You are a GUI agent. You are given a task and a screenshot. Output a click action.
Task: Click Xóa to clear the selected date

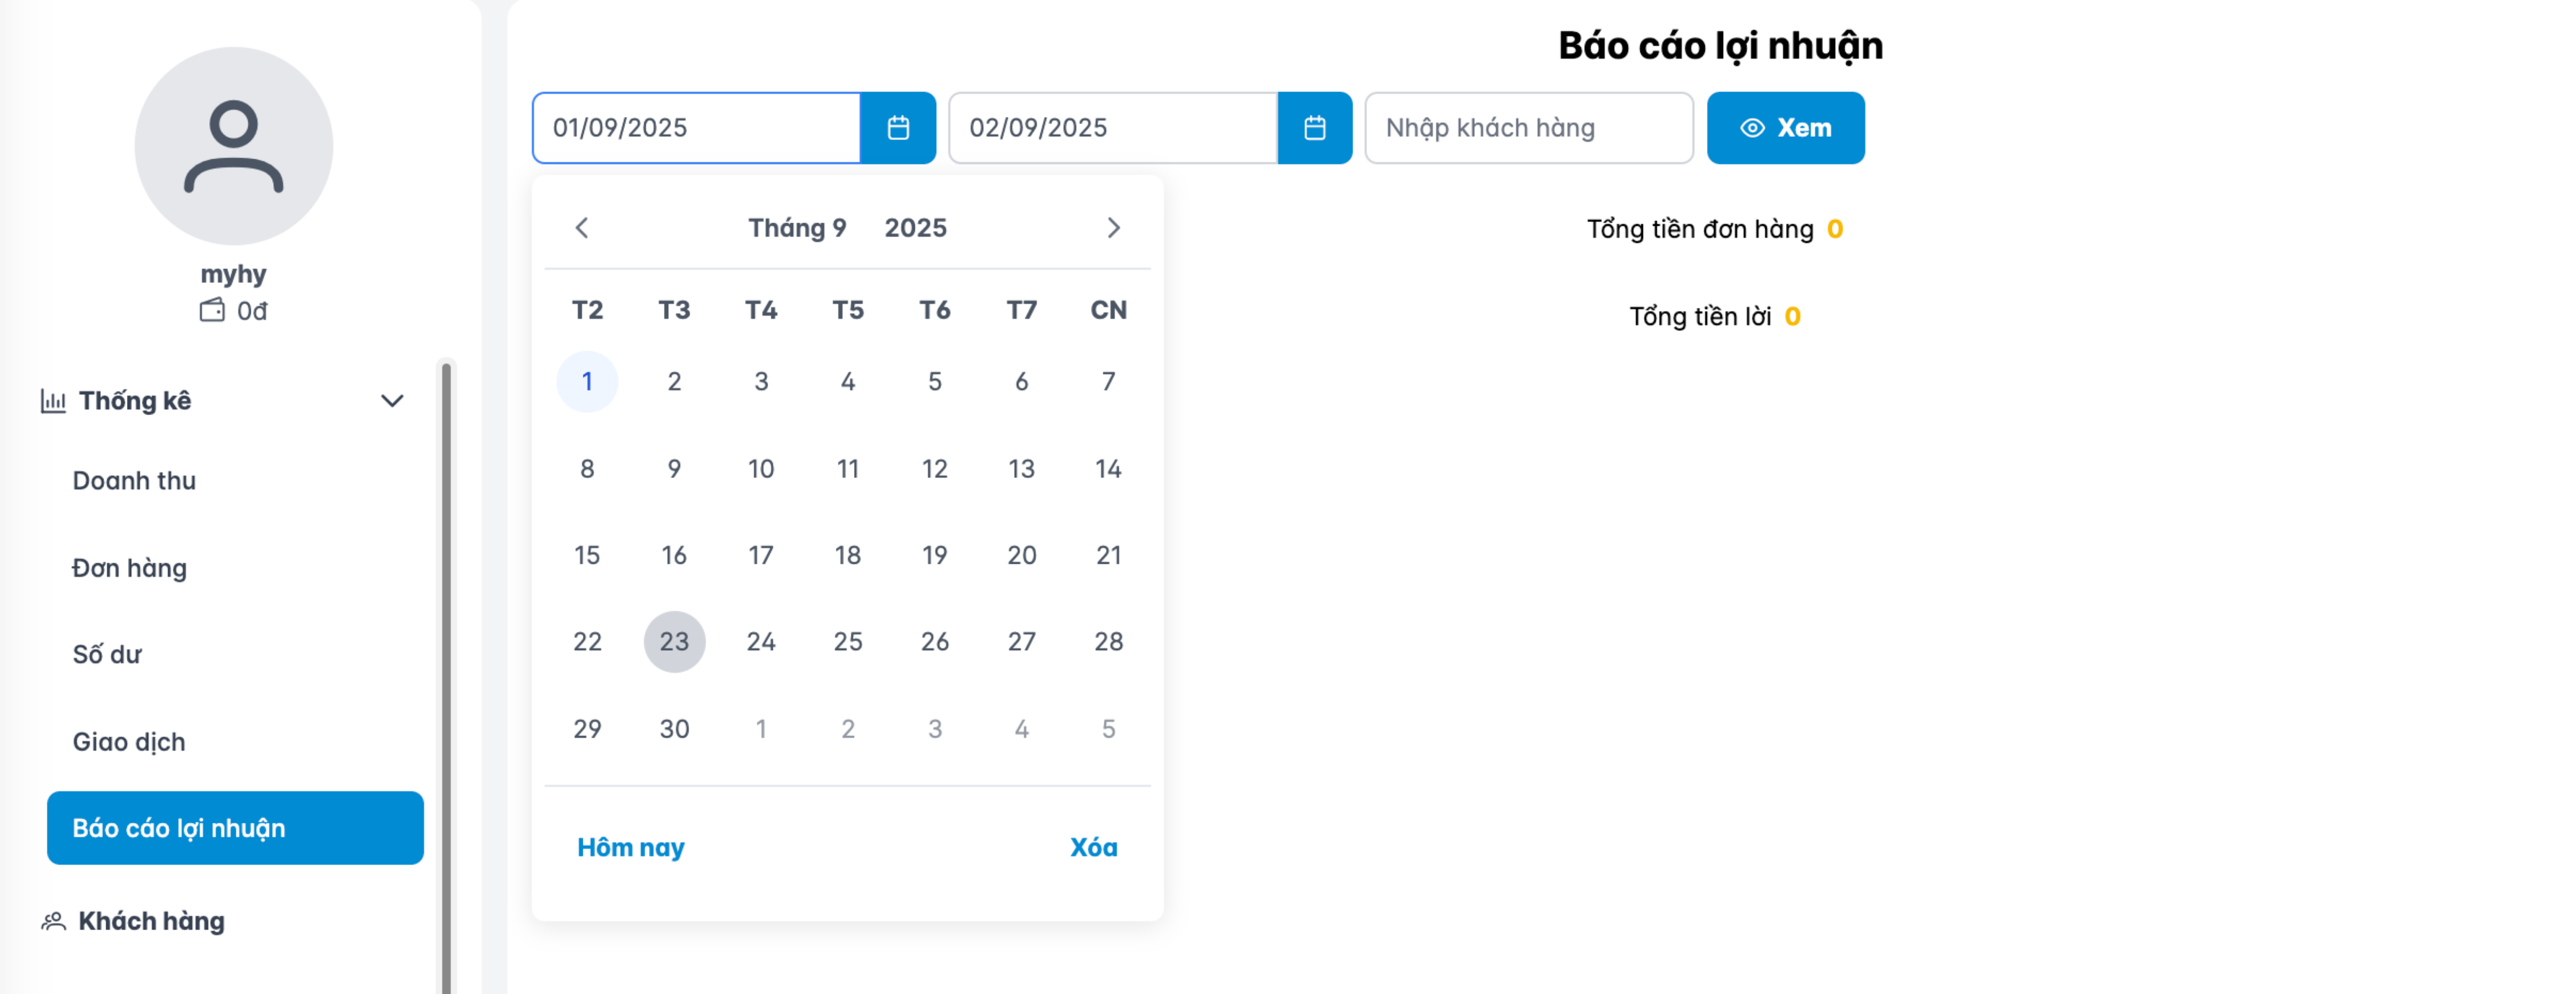coord(1094,847)
